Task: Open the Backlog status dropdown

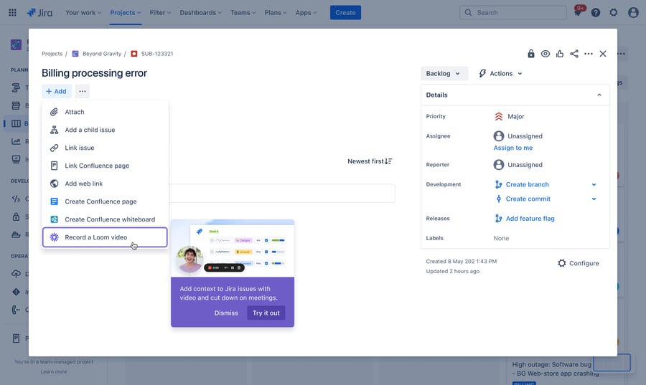Action: (x=444, y=73)
